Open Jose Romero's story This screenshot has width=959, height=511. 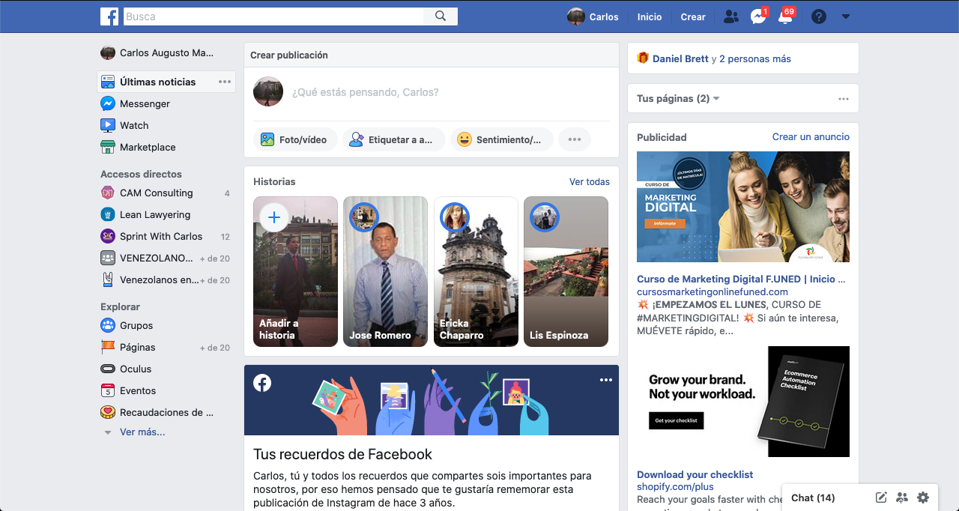coord(385,271)
